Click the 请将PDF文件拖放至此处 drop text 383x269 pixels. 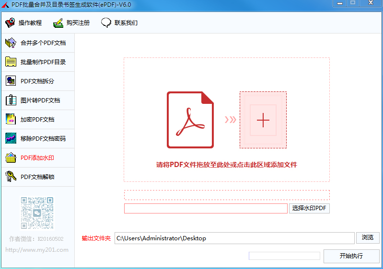227,165
